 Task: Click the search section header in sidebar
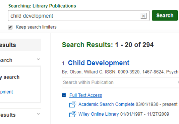click(x=6, y=60)
